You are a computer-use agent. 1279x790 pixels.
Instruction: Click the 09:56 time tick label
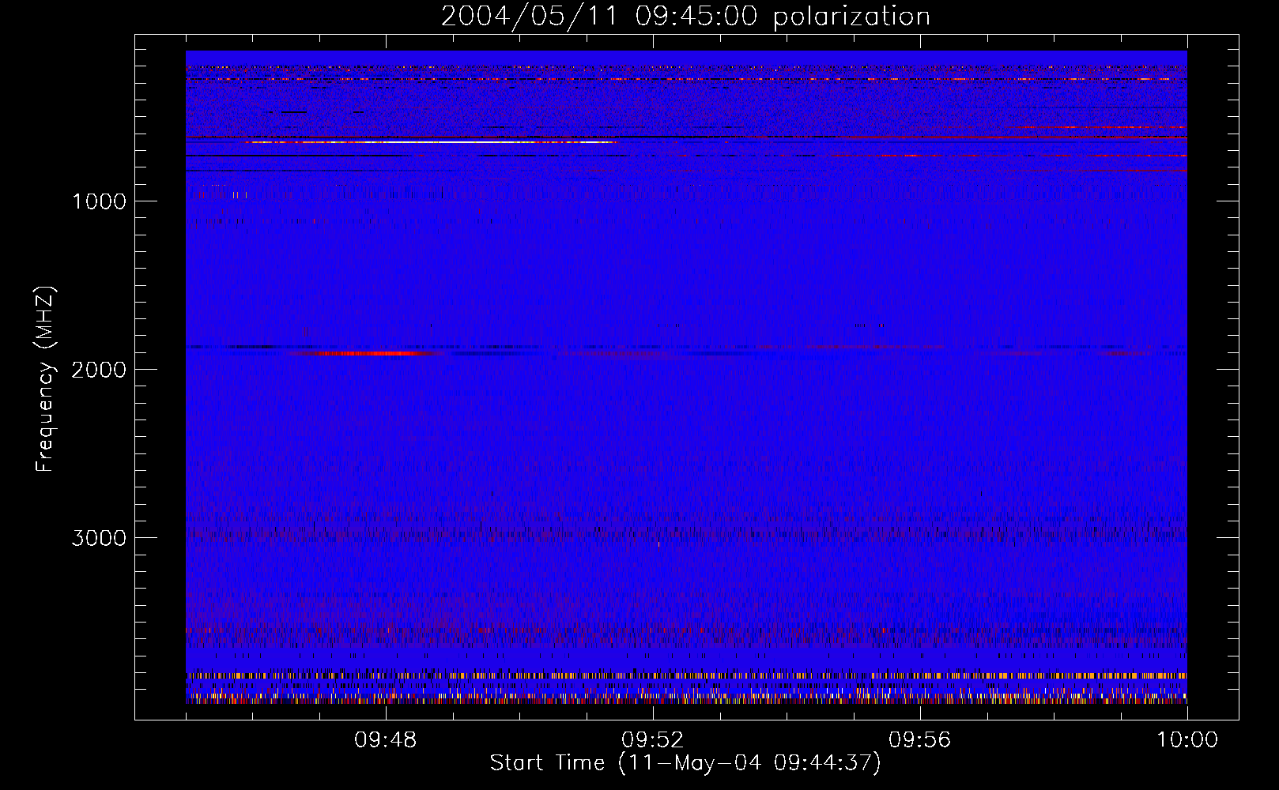(x=920, y=740)
